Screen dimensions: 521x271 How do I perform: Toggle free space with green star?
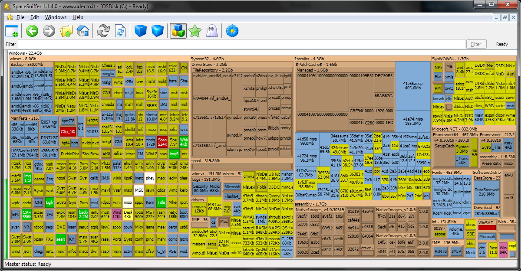pyautogui.click(x=195, y=31)
